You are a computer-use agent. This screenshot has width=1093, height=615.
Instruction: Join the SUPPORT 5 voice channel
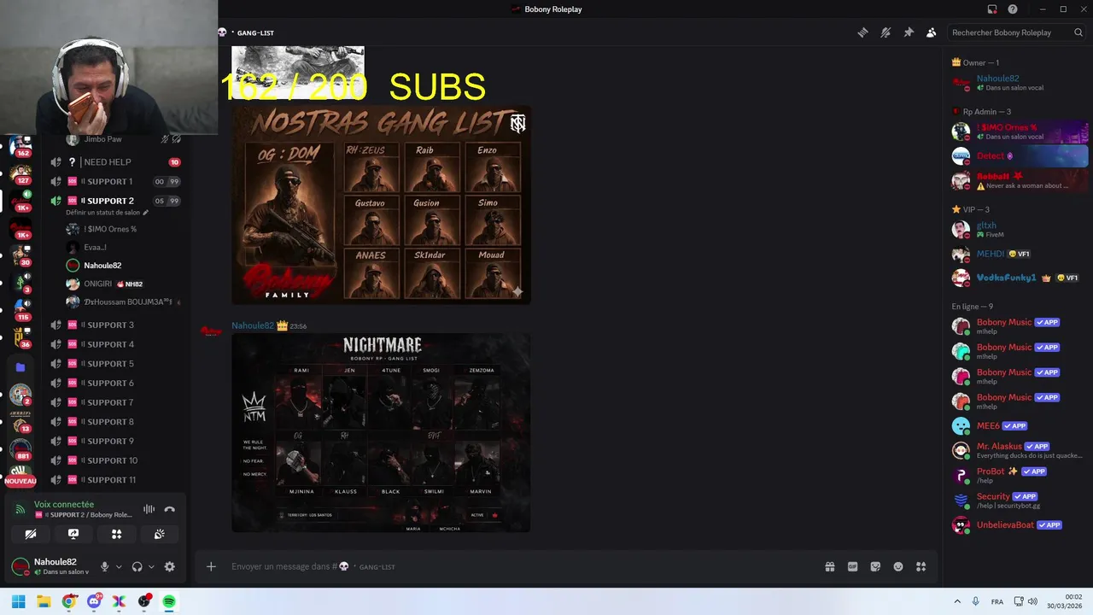pos(114,364)
